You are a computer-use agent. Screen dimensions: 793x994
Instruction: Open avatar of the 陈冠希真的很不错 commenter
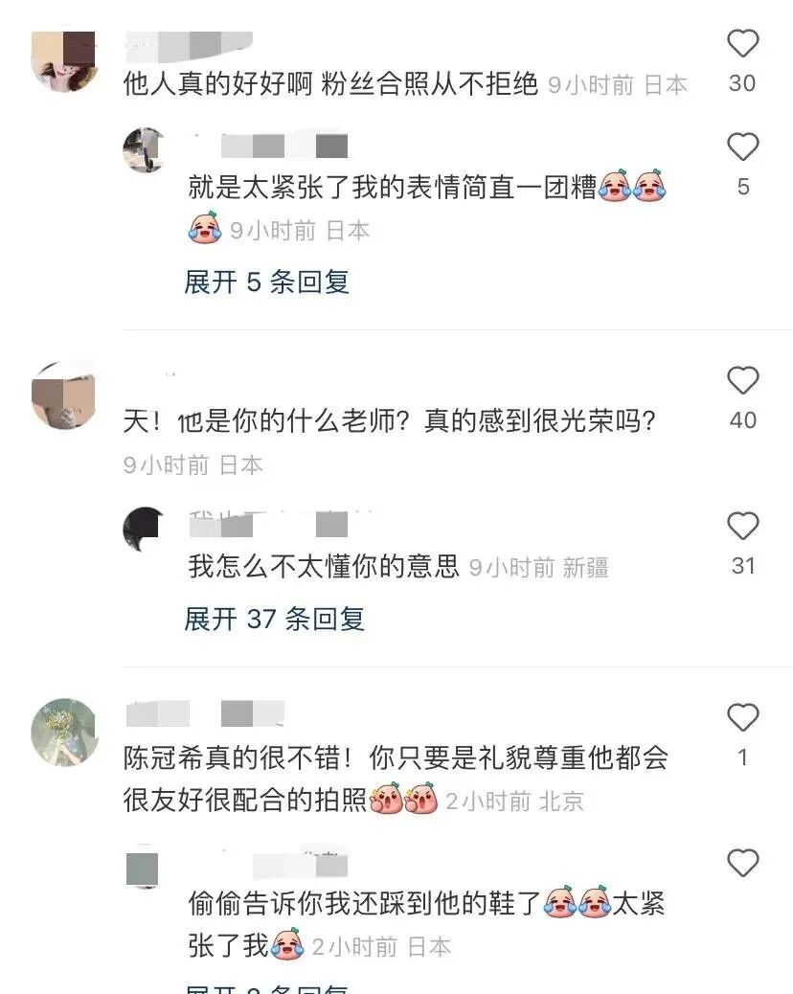click(64, 733)
